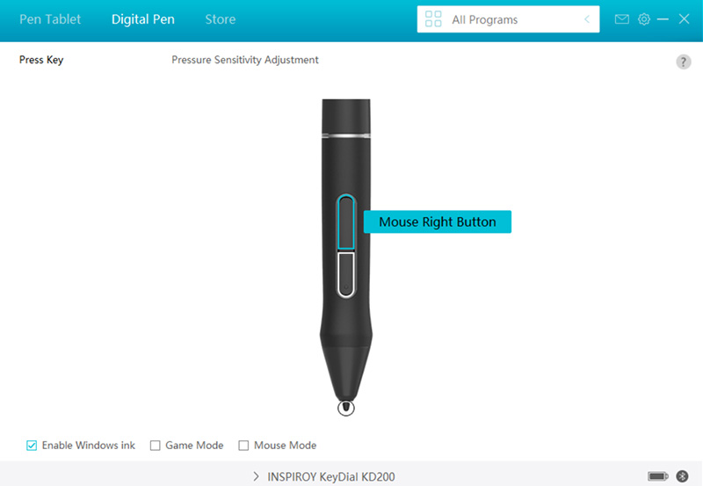Select the INSPIROY KeyDial KD200 device
703x486 pixels.
[x=331, y=476]
